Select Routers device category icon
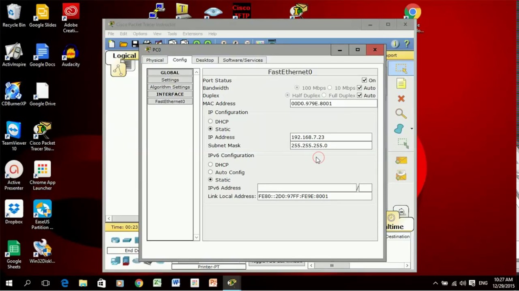 116,240
